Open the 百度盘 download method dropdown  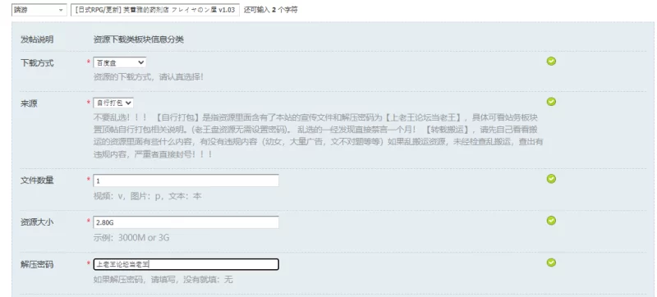(119, 62)
